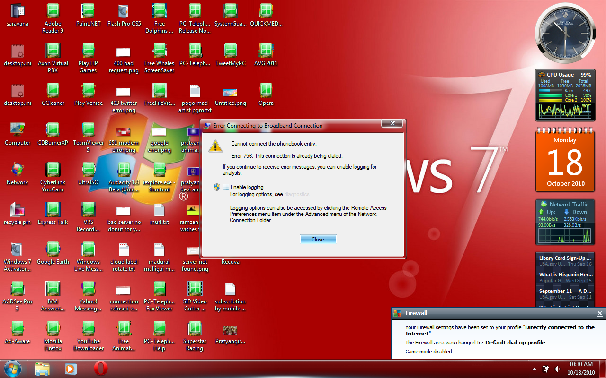Image resolution: width=606 pixels, height=378 pixels.
Task: Close the Error Connecting dialog via X
Action: tap(392, 123)
